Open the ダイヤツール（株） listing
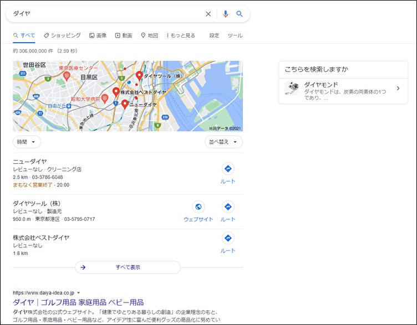Viewport: 417px width, 325px height. [x=37, y=203]
